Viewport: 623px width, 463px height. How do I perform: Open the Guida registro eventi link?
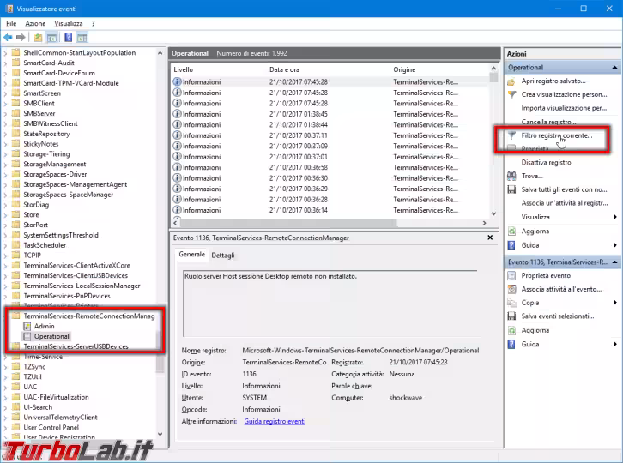[275, 421]
